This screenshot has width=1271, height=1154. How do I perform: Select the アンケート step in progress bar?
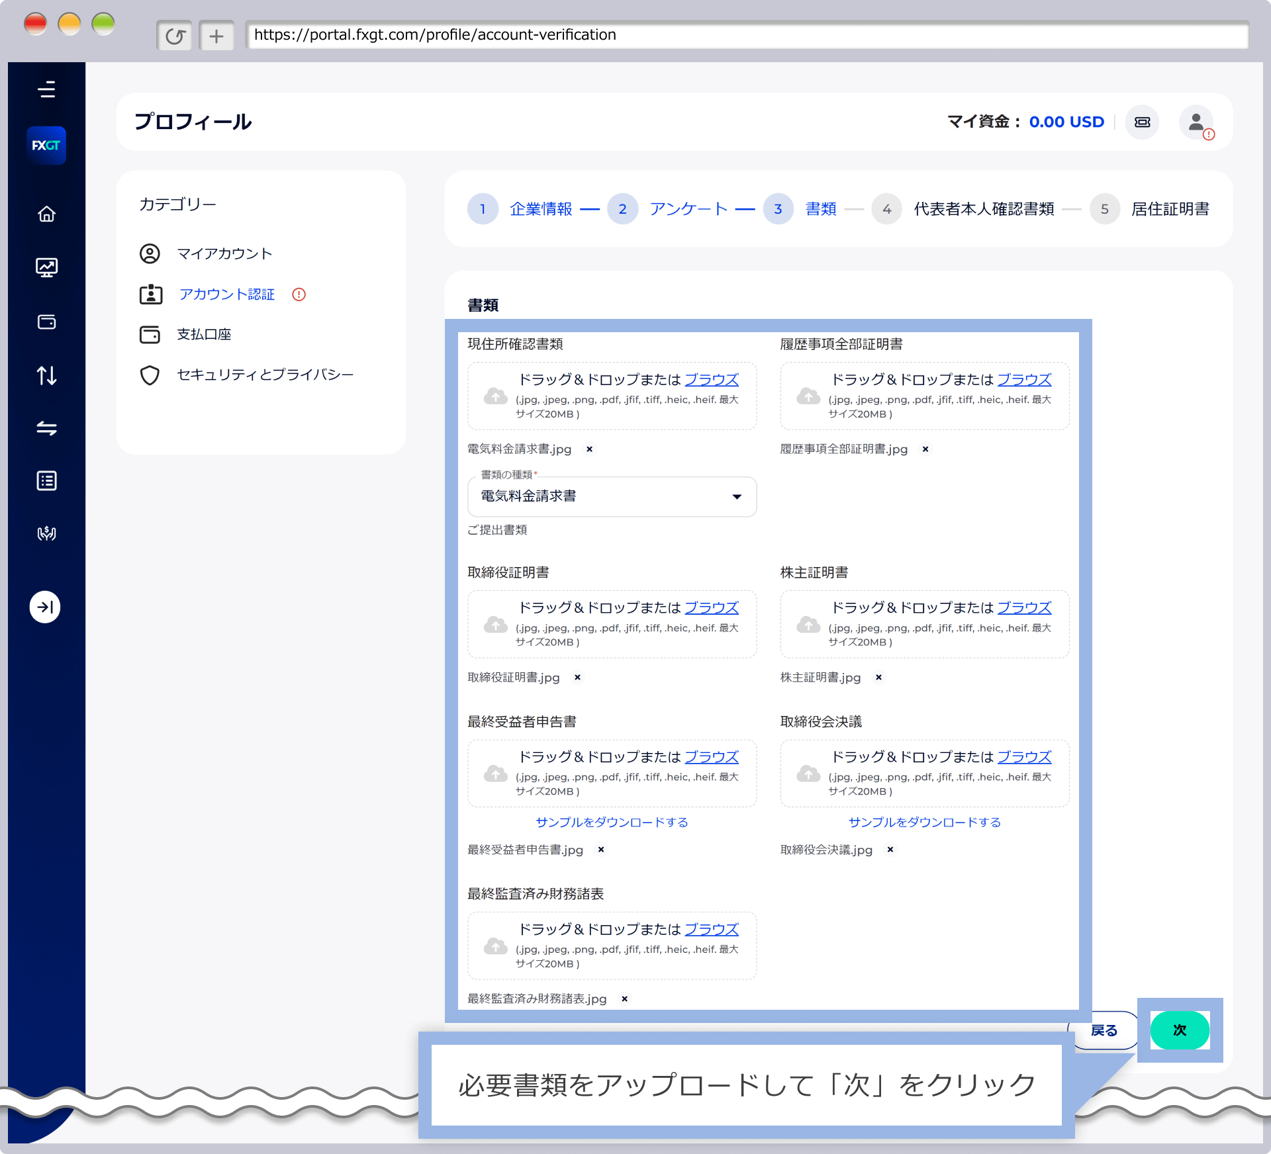point(687,208)
